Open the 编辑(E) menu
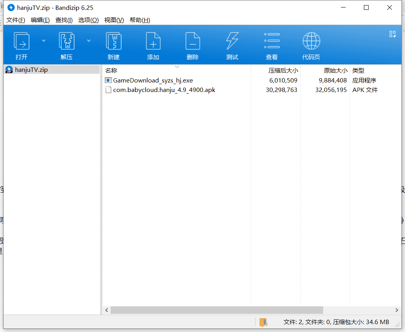 pos(40,20)
